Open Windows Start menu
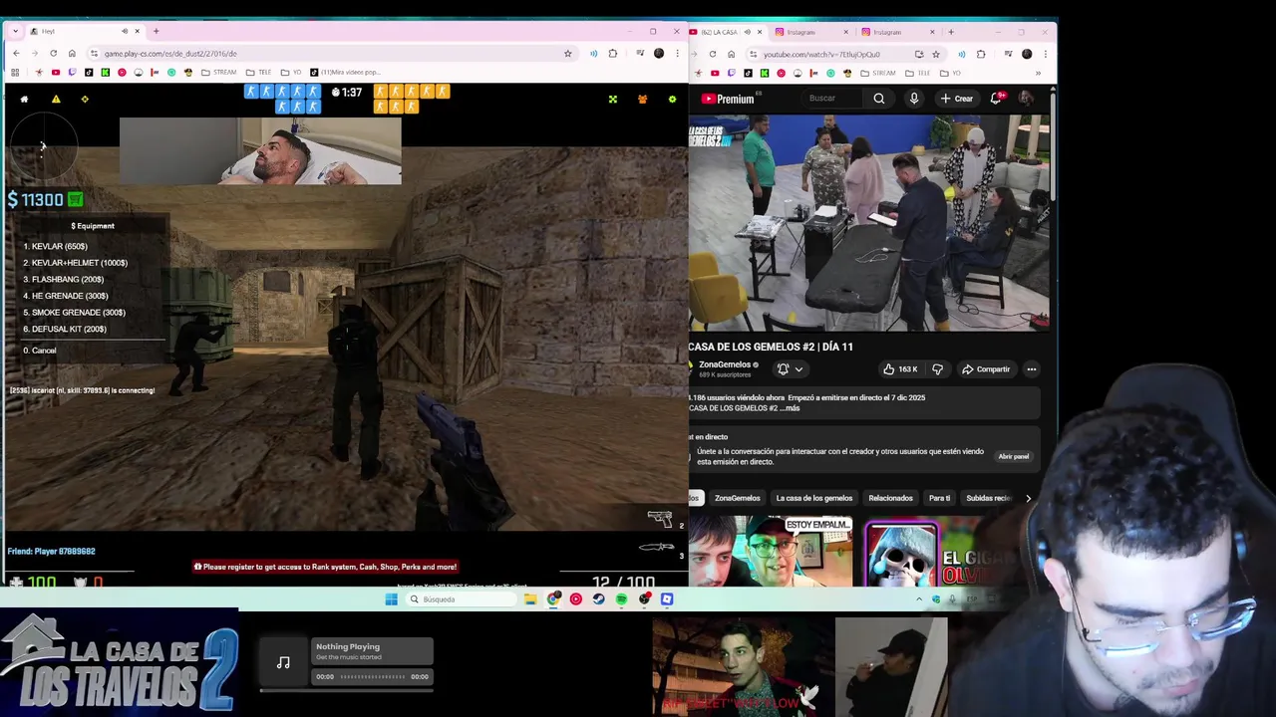The width and height of the screenshot is (1276, 717). pyautogui.click(x=391, y=599)
